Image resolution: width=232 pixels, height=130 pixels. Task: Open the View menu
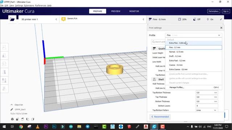[x=12, y=6]
